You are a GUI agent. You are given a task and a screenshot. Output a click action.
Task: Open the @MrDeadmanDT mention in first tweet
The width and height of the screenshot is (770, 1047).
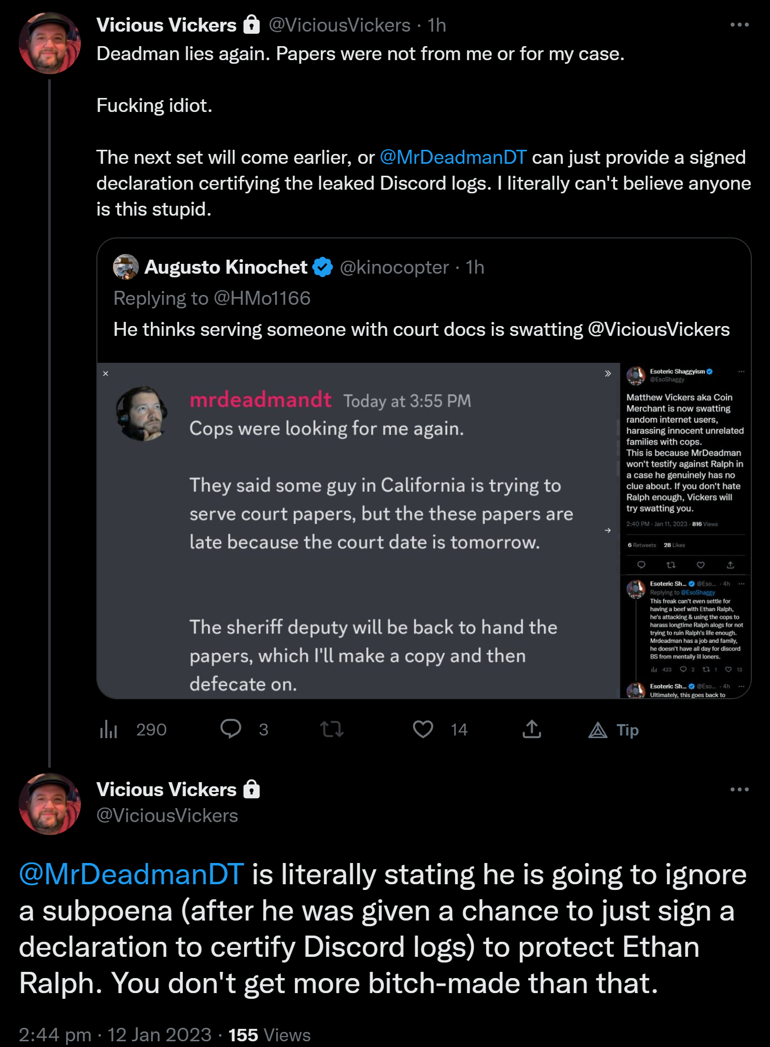tap(453, 157)
